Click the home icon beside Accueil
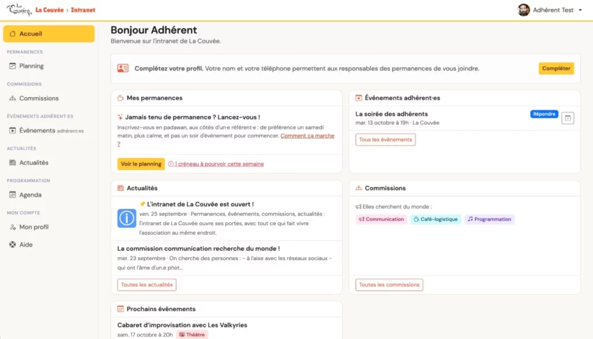The height and width of the screenshot is (339, 593). (13, 34)
